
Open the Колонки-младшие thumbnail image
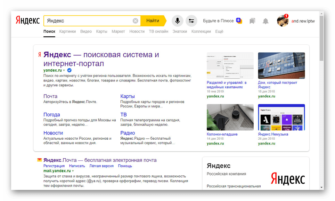pos(230,117)
